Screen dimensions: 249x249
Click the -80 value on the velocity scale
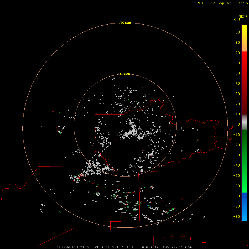237,206
